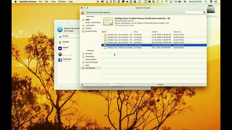The width and height of the screenshot is (232, 130).
Task: Select Facebook account in Internet Accounts window
Action: [x=69, y=60]
